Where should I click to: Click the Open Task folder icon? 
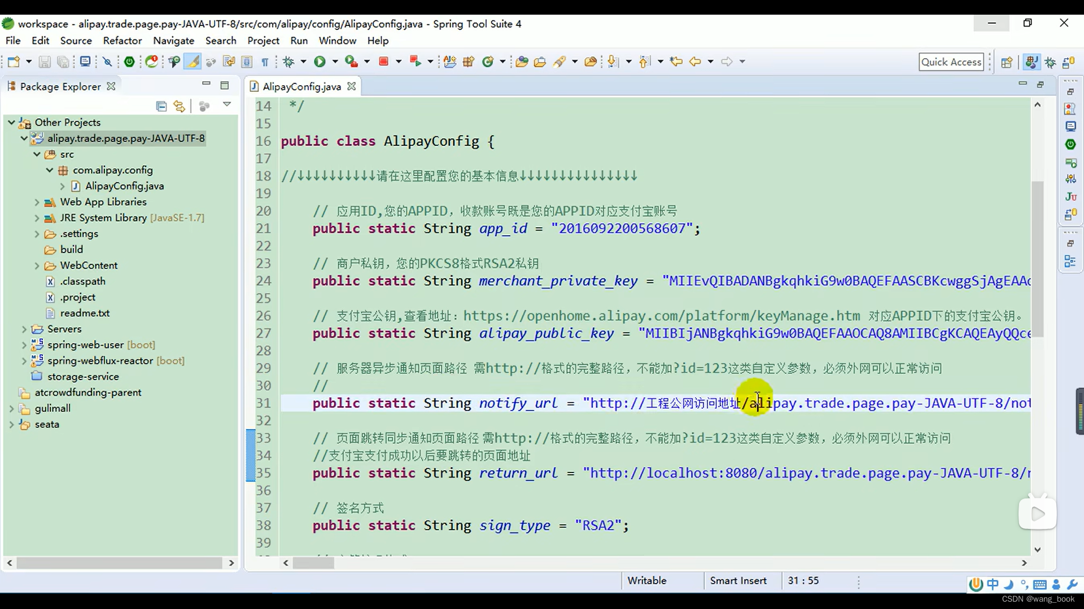540,61
